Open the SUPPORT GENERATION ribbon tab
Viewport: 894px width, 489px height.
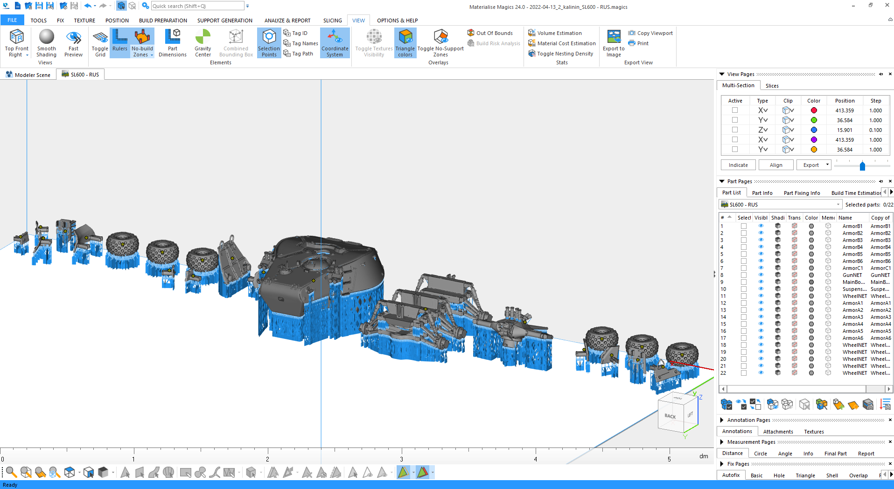(224, 21)
